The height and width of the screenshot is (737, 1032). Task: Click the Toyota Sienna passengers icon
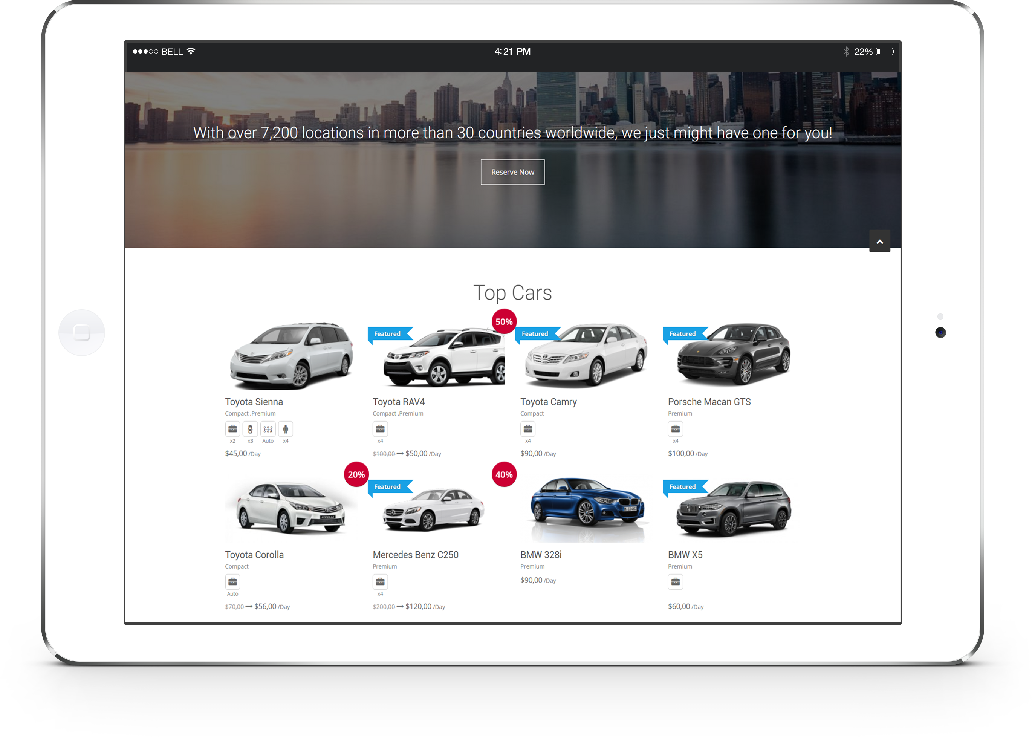click(x=286, y=429)
